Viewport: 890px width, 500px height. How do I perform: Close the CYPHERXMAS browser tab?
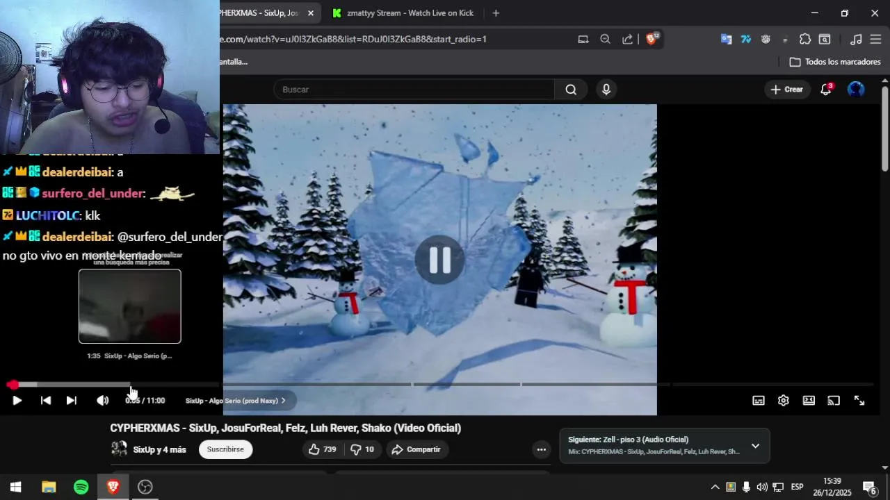(x=311, y=13)
